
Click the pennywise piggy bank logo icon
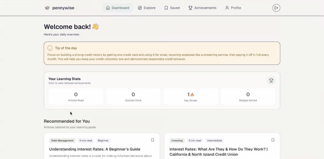tap(47, 8)
